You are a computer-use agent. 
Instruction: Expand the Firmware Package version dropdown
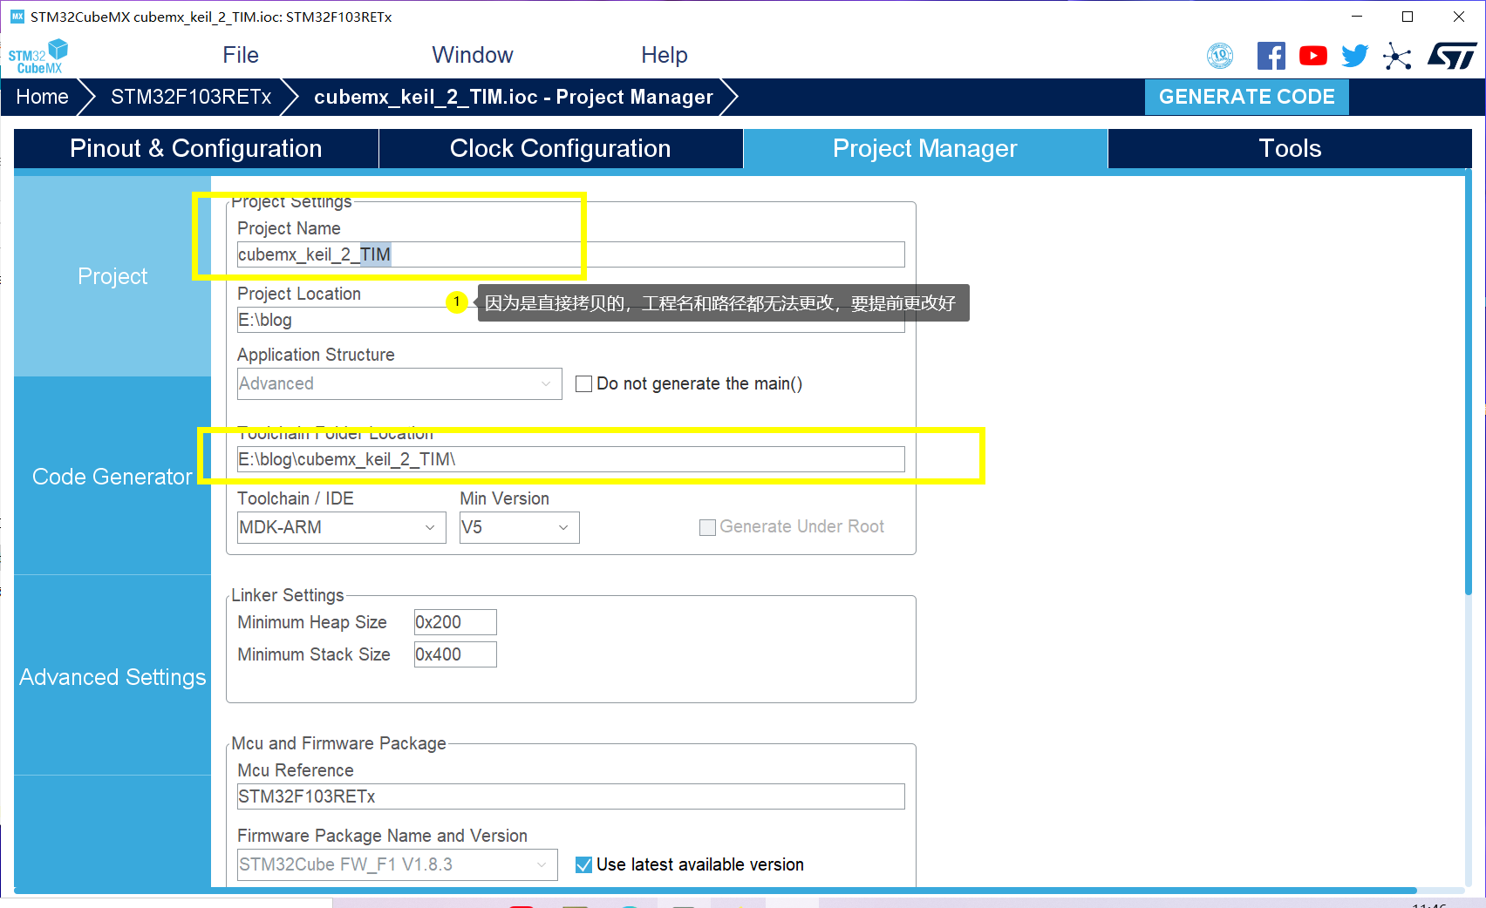398,864
